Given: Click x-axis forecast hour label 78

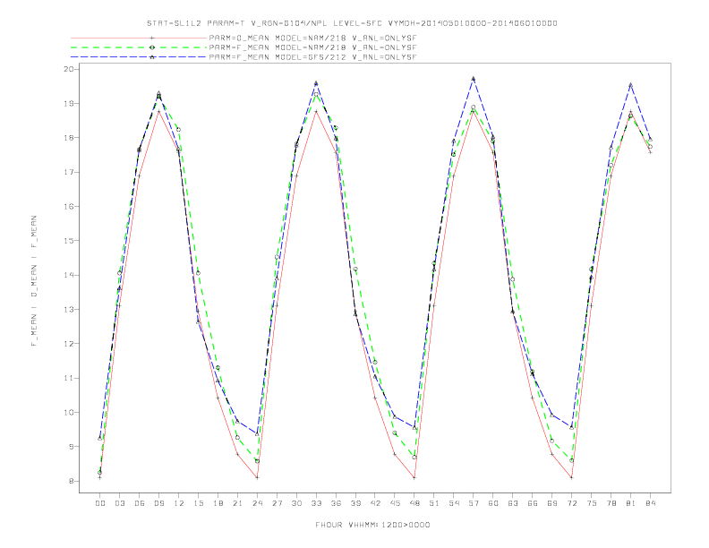Looking at the screenshot, I should 611,503.
